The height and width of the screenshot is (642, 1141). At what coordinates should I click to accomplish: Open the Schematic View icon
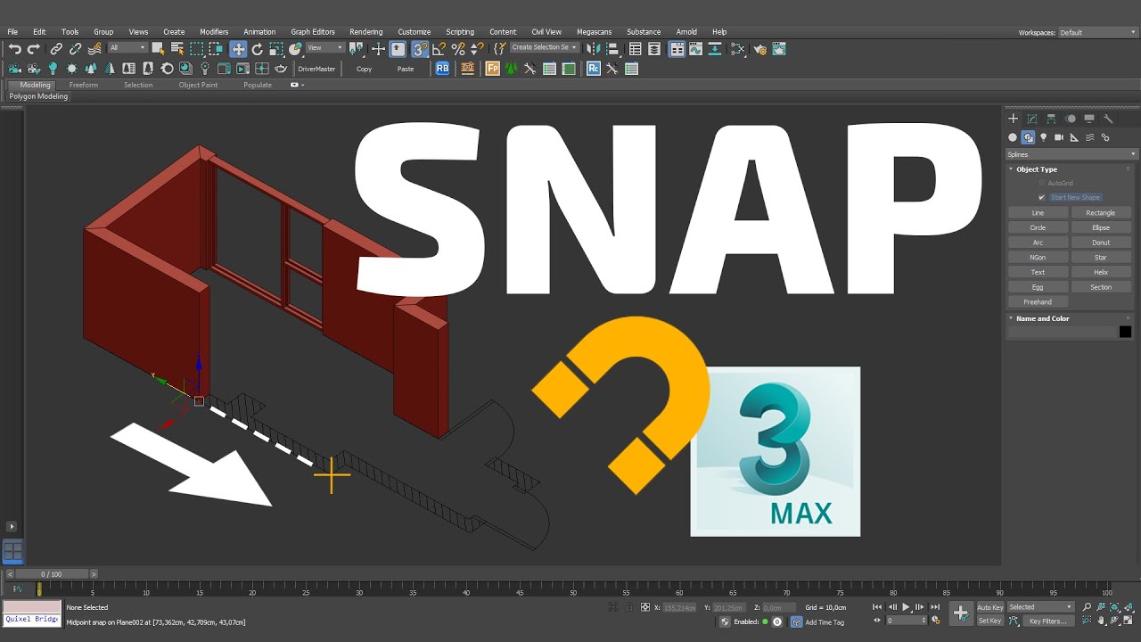(715, 49)
